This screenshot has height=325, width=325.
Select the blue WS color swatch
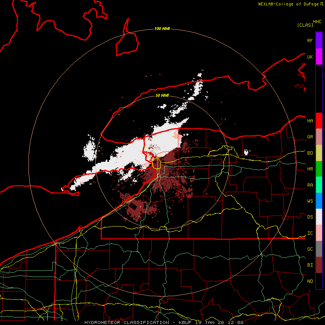click(319, 201)
